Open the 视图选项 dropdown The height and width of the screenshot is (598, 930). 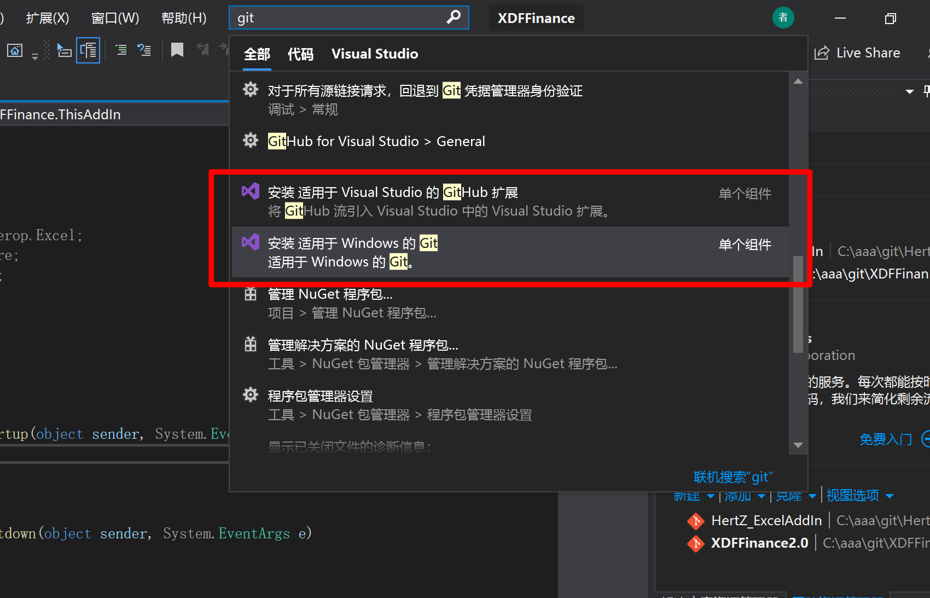(859, 496)
